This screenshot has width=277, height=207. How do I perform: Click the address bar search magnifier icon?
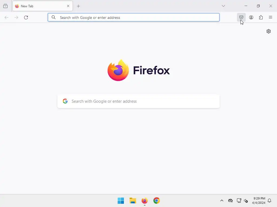tap(54, 17)
